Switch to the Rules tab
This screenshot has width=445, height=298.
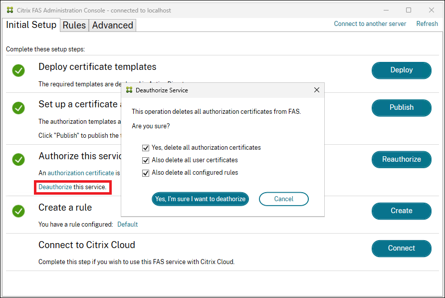point(74,25)
